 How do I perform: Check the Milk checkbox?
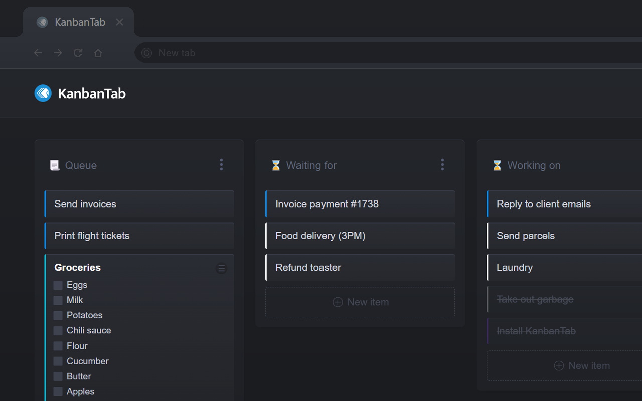pos(58,300)
